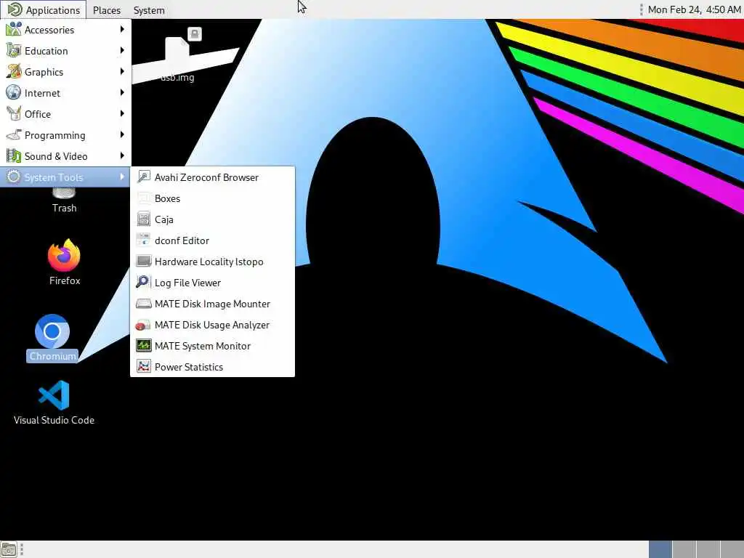
Task: Click the MATE System Monitor icon
Action: point(143,345)
